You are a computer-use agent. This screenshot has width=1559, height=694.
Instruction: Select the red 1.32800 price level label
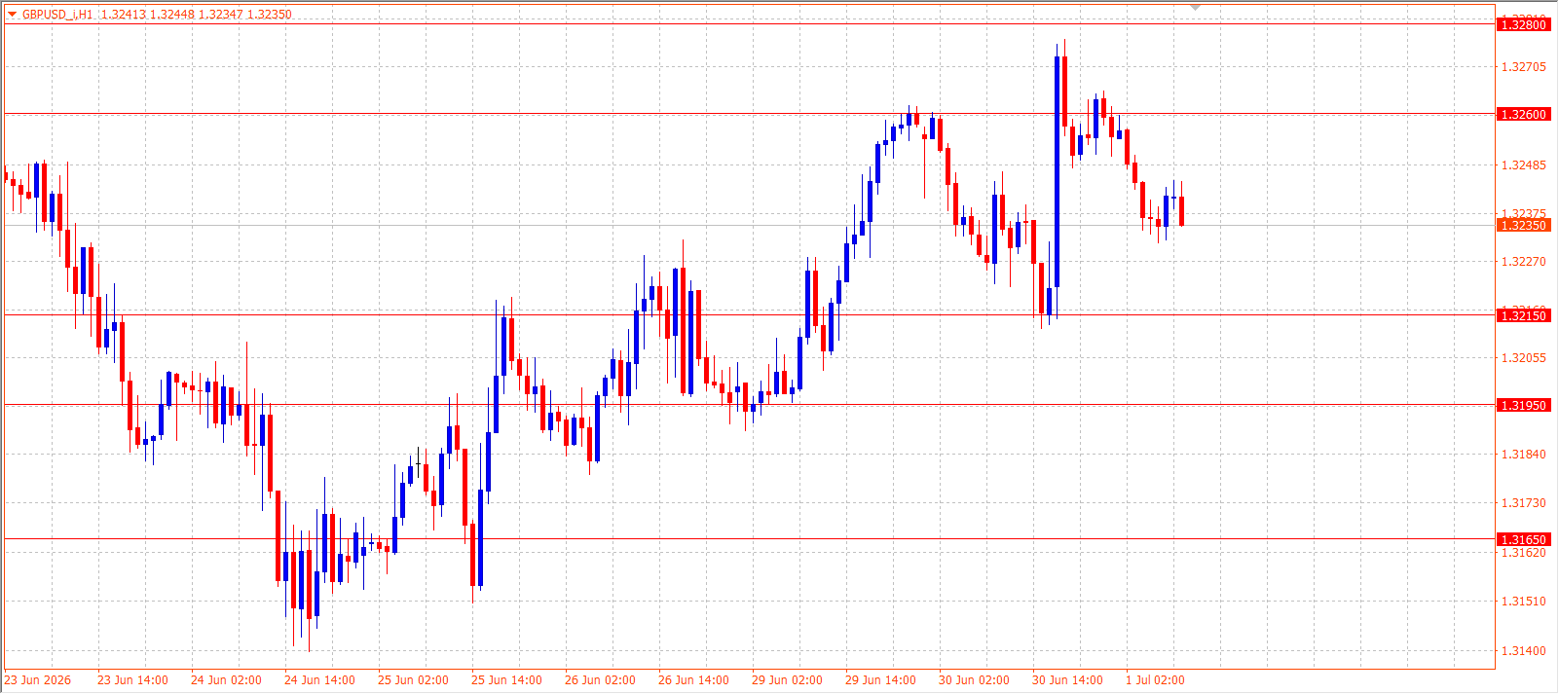click(x=1524, y=25)
